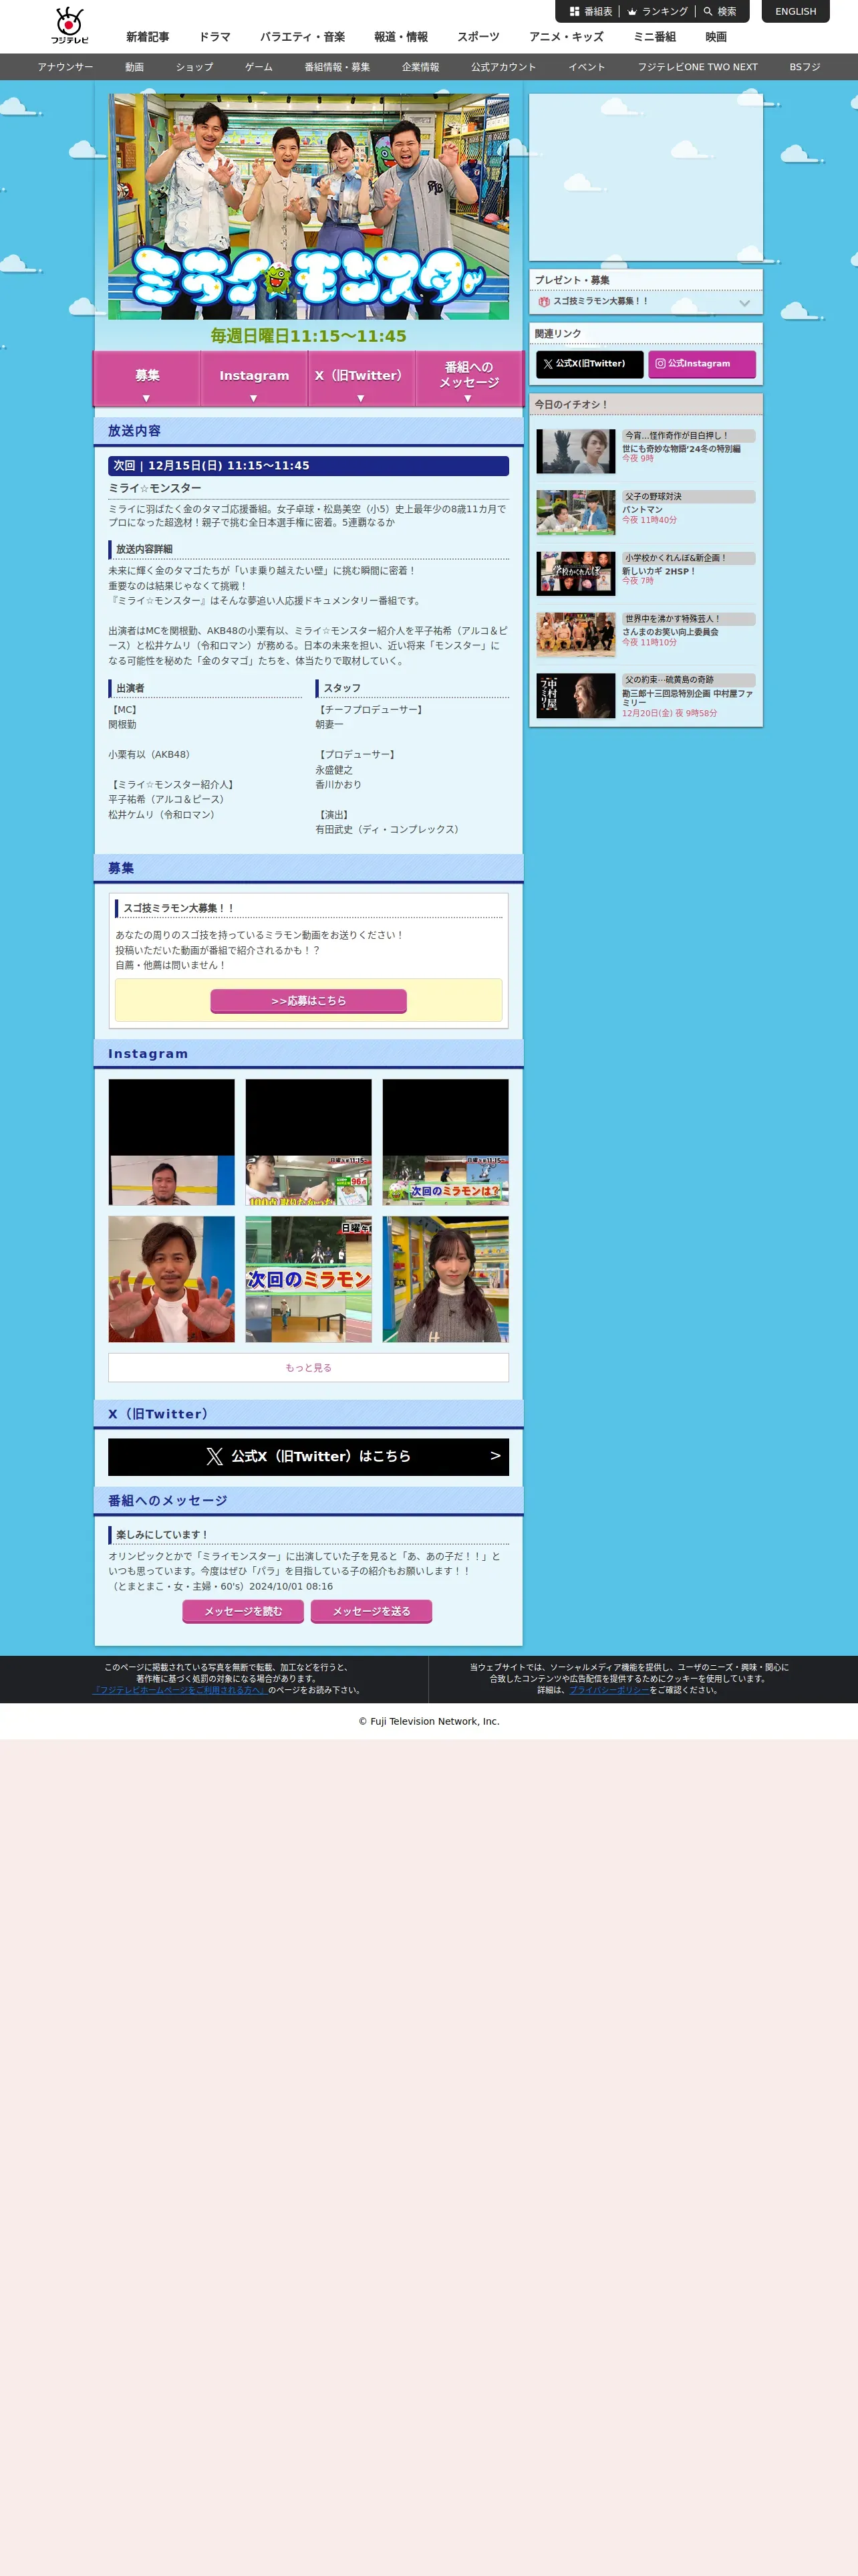Open バラエティ・音楽 menu item
Image resolution: width=858 pixels, height=2576 pixels.
(303, 37)
